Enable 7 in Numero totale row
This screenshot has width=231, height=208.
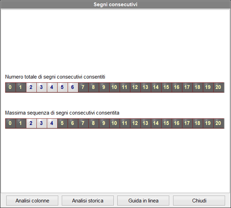83,87
